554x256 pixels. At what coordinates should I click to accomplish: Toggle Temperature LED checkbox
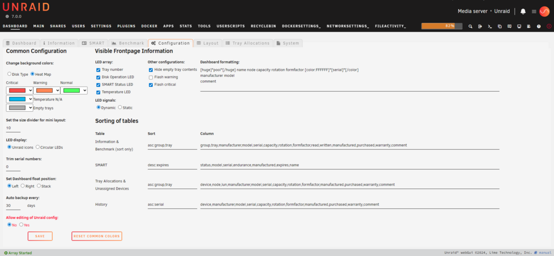tap(98, 92)
